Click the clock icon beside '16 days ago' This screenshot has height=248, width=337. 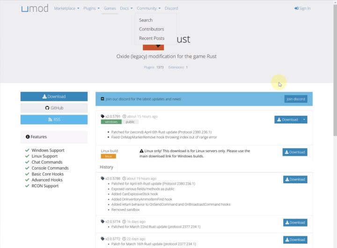tap(124, 222)
